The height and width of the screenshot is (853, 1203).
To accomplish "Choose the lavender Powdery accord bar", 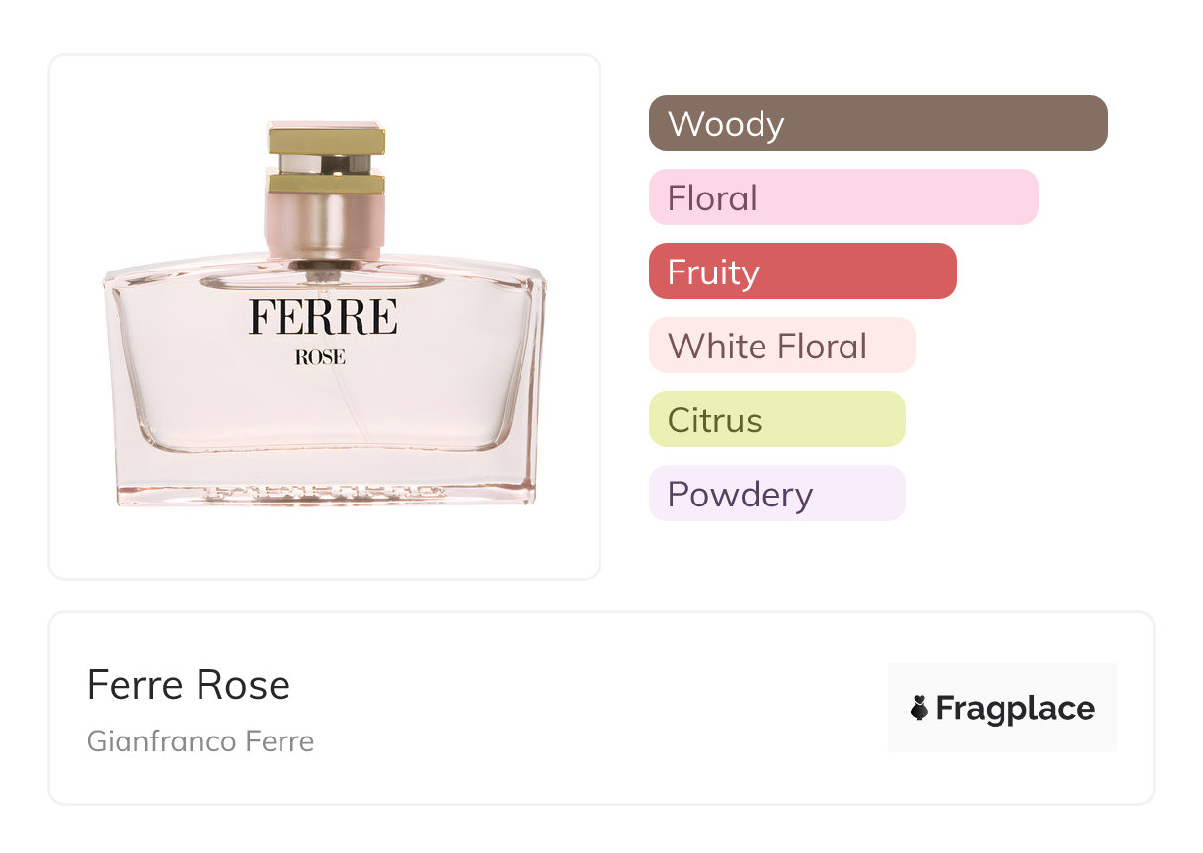I will tap(776, 494).
